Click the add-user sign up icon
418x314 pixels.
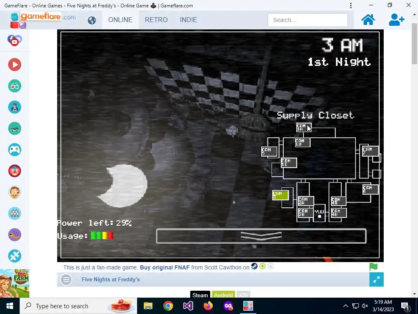point(396,20)
